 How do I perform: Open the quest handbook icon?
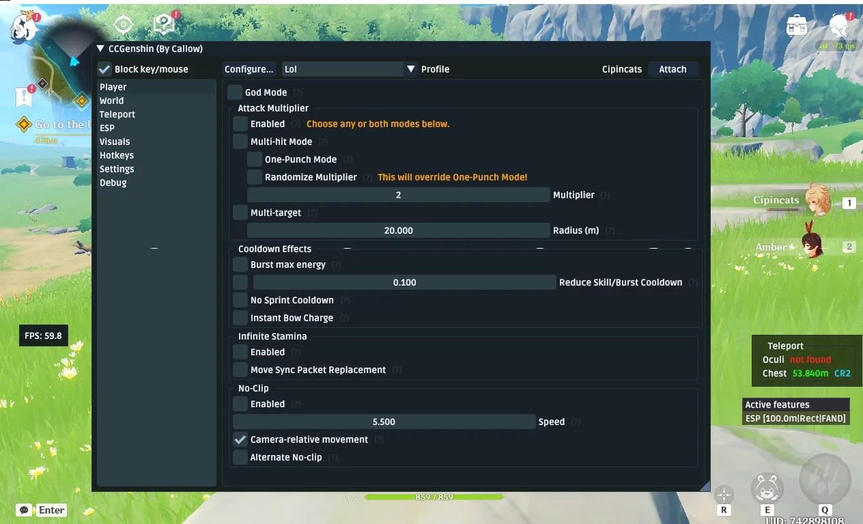(165, 25)
